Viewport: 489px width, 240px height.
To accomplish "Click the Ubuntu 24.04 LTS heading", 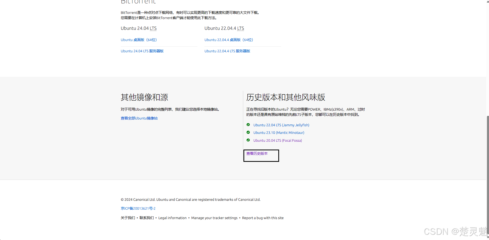I will tap(139, 28).
